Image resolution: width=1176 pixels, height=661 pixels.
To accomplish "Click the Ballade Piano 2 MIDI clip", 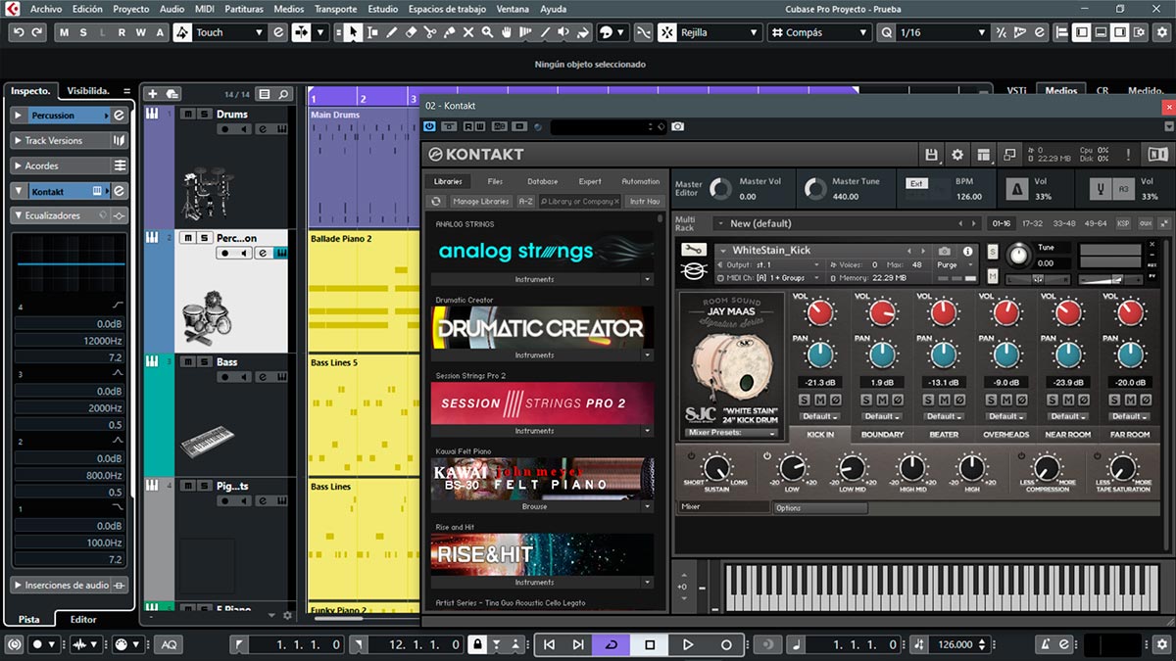I will 365,291.
